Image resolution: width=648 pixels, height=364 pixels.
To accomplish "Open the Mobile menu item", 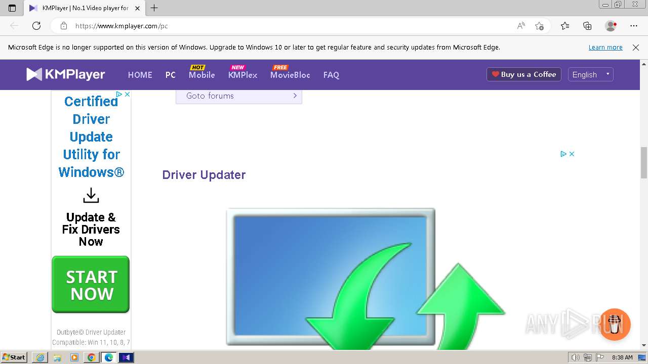I will tap(202, 75).
